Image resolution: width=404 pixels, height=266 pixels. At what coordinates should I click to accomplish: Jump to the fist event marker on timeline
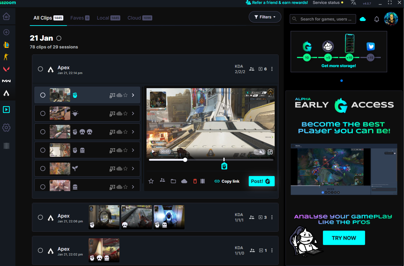click(x=224, y=166)
